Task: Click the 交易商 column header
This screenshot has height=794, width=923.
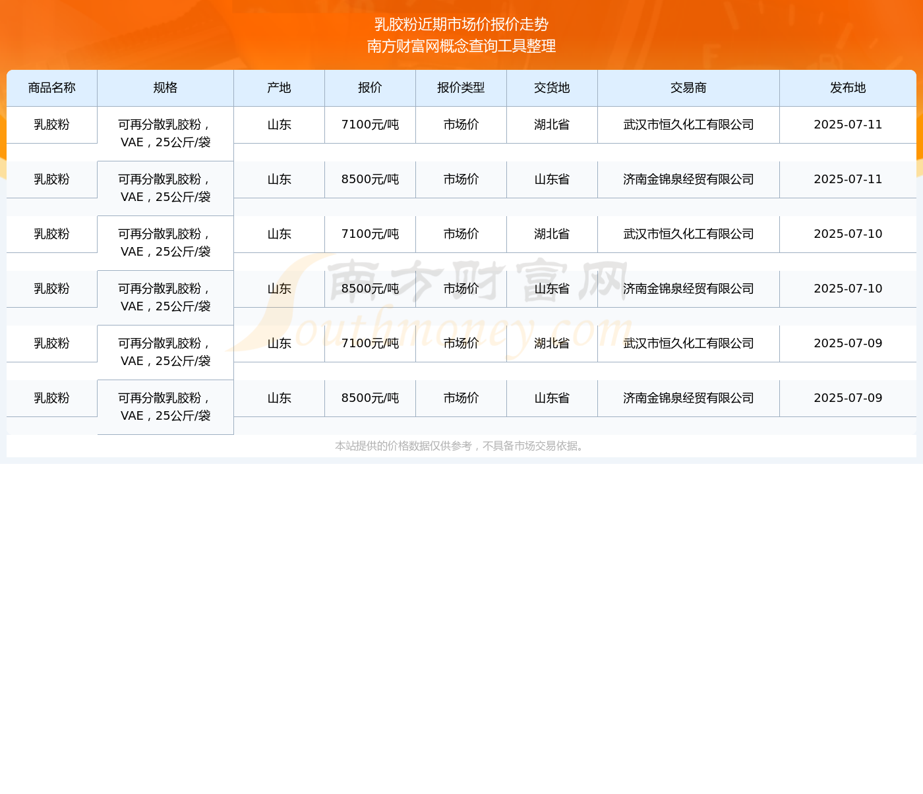Action: (x=689, y=88)
